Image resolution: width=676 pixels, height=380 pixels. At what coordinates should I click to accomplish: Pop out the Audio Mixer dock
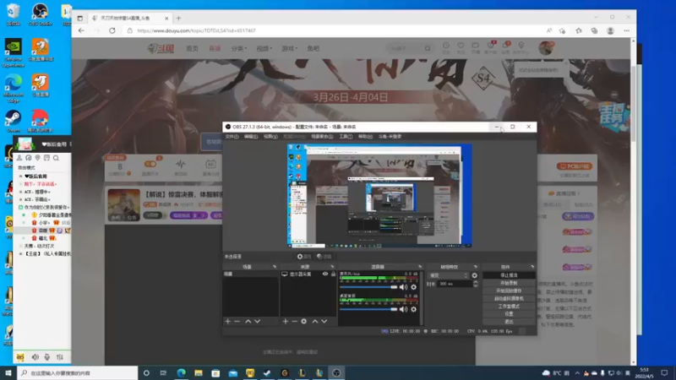tap(420, 267)
